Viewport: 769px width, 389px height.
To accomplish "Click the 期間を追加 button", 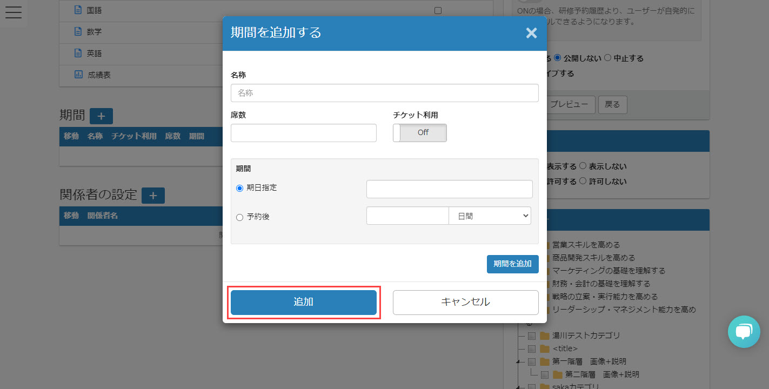I will (x=512, y=264).
